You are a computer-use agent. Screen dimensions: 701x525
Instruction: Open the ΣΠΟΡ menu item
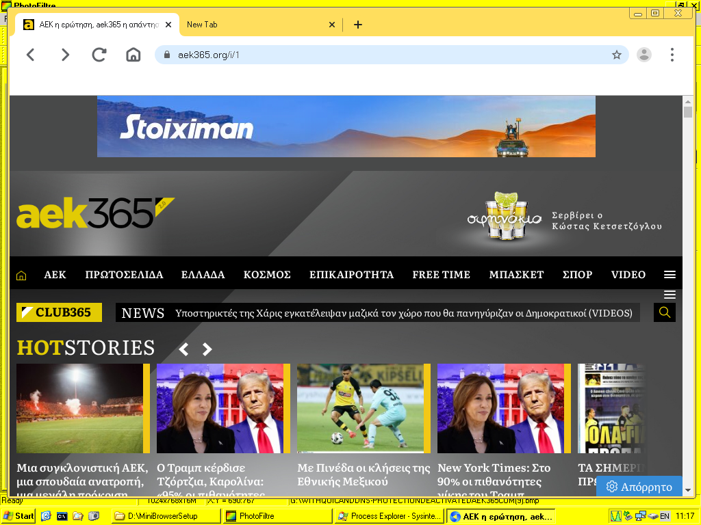(577, 275)
